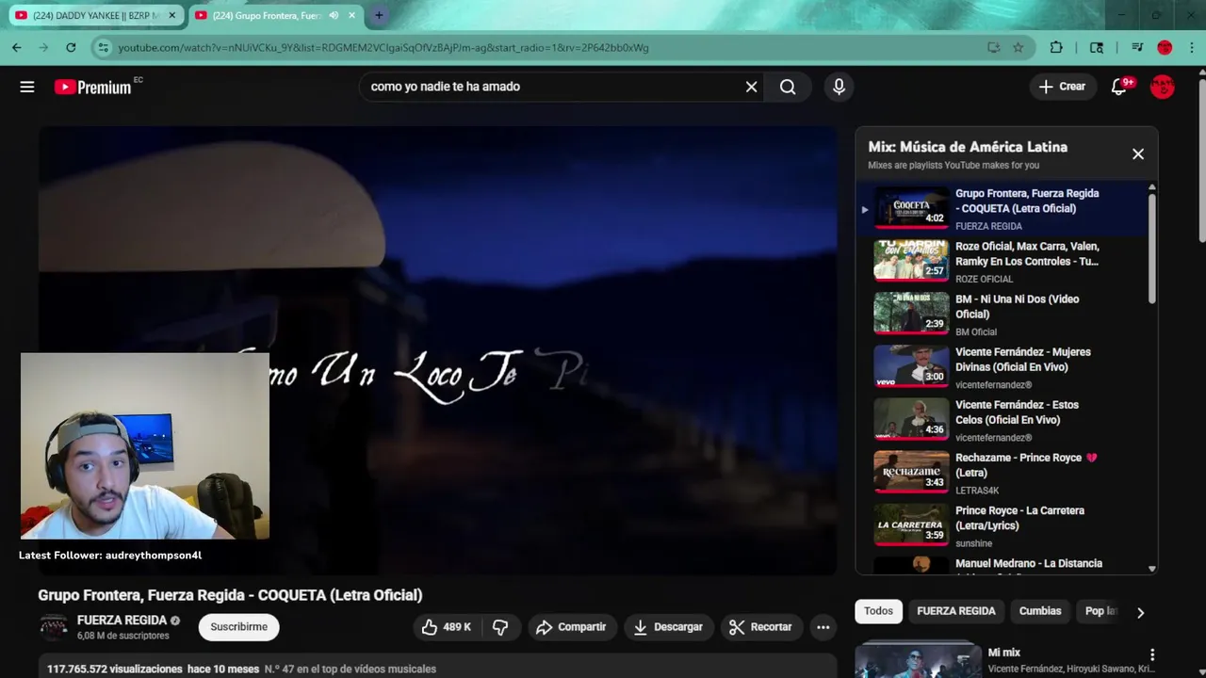Play Roze Oficial Tu Jardín playlist item
Viewport: 1206px width, 678px height.
click(1002, 261)
